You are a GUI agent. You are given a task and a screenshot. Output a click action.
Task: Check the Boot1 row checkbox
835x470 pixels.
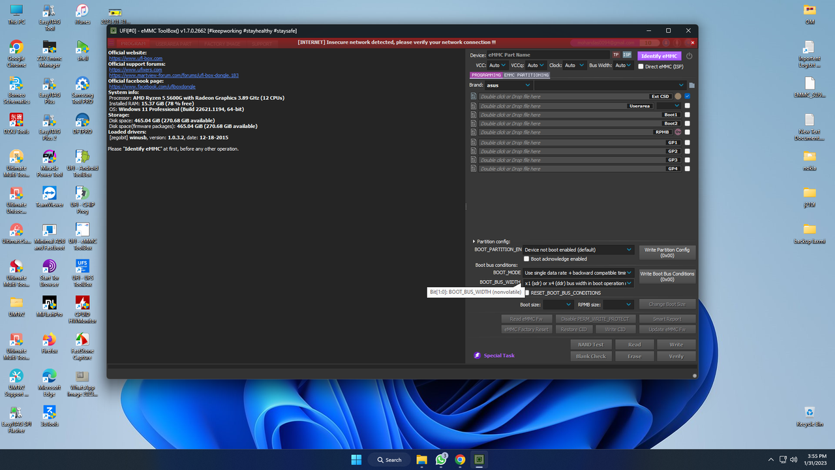click(688, 115)
